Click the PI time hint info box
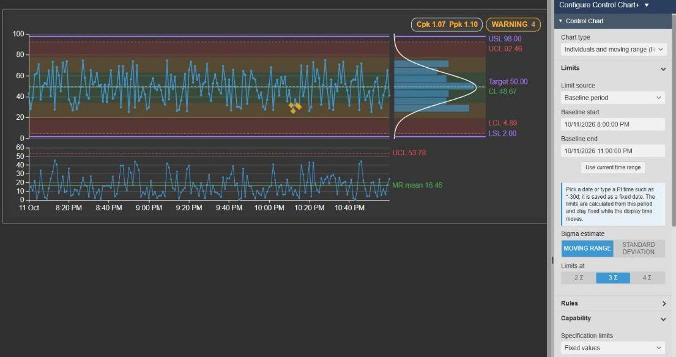Screen dimensions: 676x357 click(x=612, y=204)
